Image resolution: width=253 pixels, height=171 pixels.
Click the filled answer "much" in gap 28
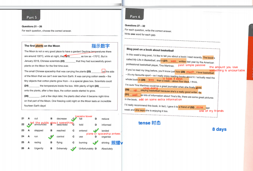click(190, 72)
